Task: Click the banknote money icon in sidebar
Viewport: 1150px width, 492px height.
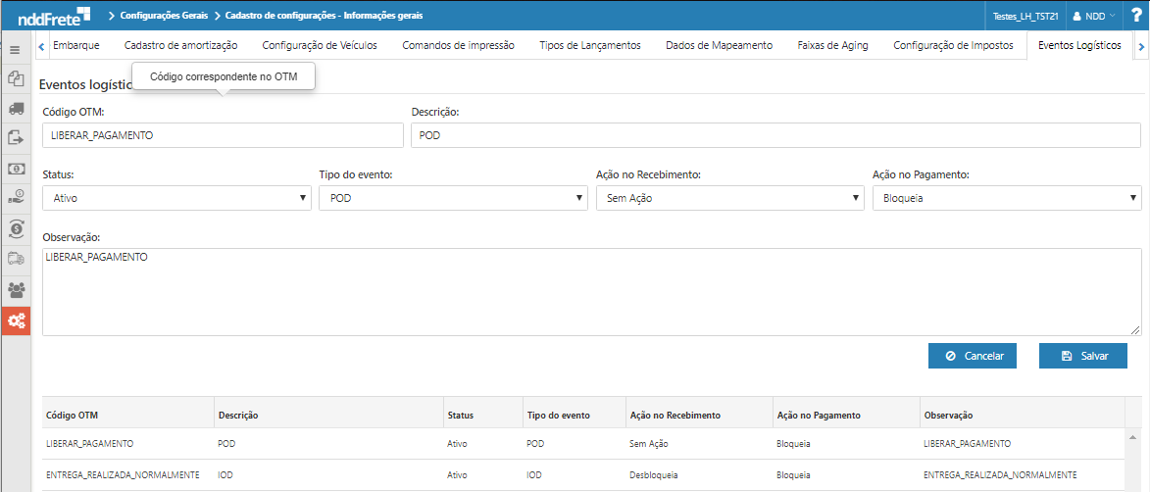Action: pos(16,169)
